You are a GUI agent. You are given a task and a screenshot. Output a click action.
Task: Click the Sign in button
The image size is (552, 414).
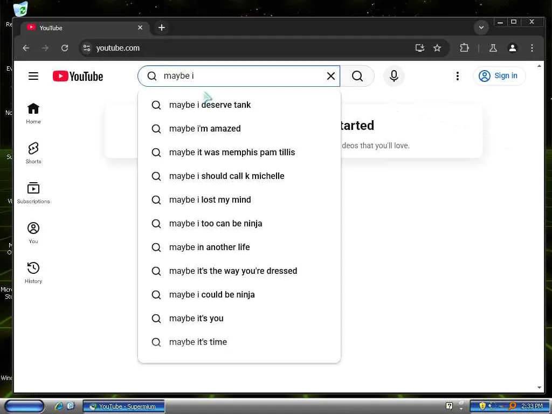pyautogui.click(x=499, y=75)
